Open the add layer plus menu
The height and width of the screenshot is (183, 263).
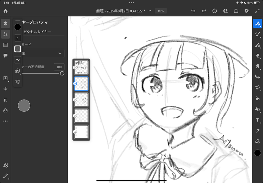(x=6, y=78)
